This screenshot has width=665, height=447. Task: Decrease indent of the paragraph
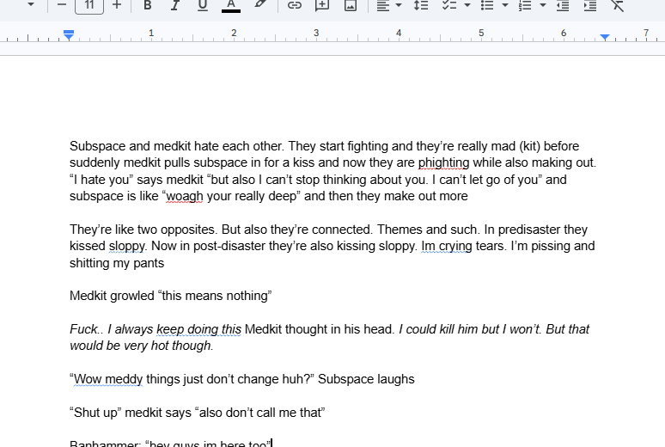(563, 5)
